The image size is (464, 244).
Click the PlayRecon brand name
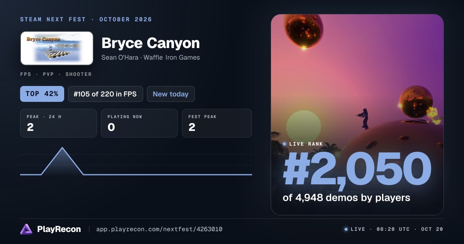pyautogui.click(x=59, y=229)
